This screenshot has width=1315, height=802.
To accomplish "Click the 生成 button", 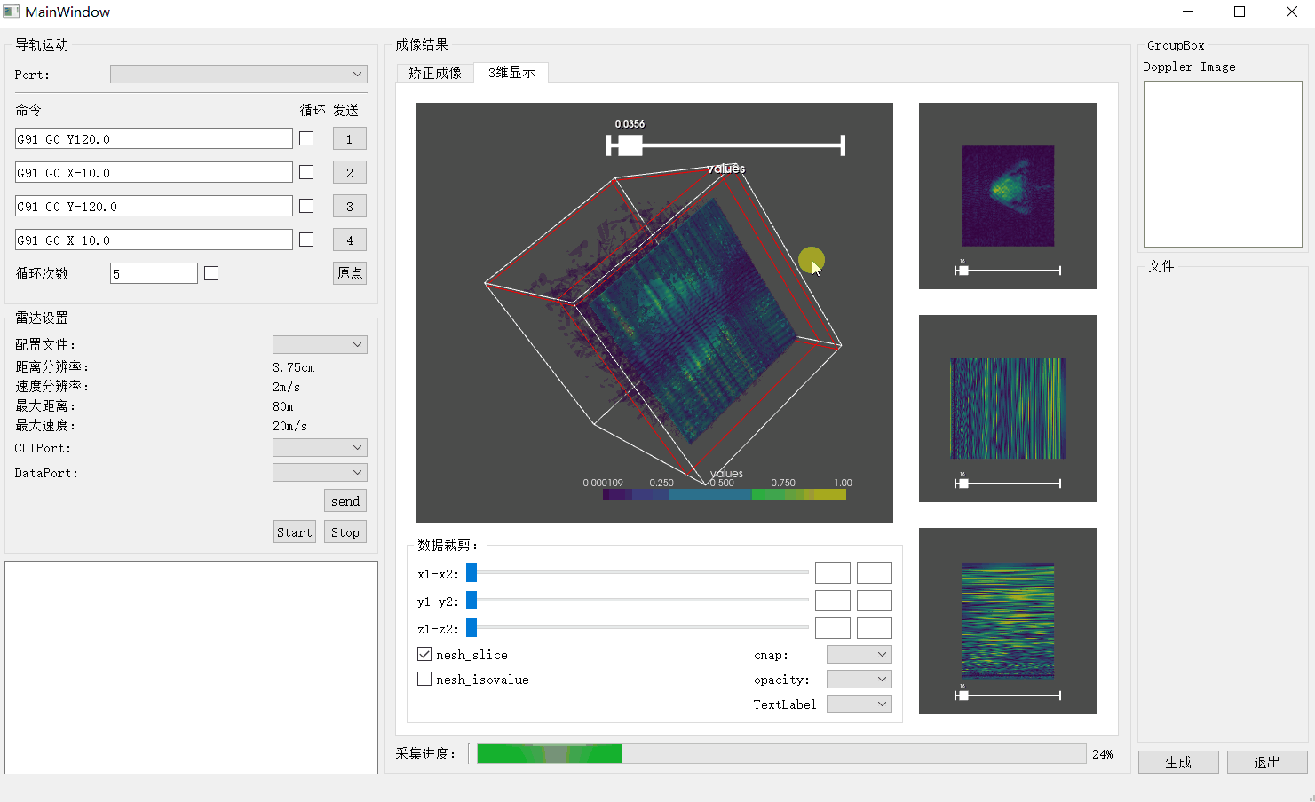I will [x=1178, y=762].
